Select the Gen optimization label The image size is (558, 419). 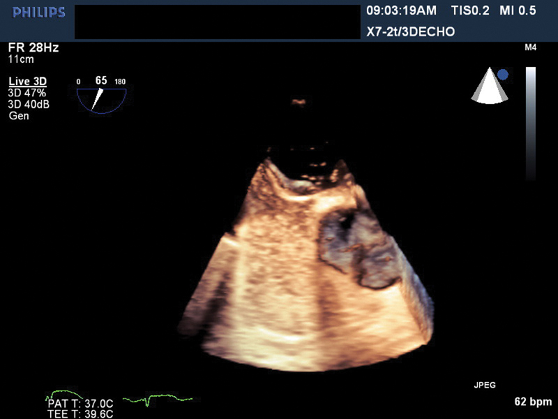click(x=18, y=116)
